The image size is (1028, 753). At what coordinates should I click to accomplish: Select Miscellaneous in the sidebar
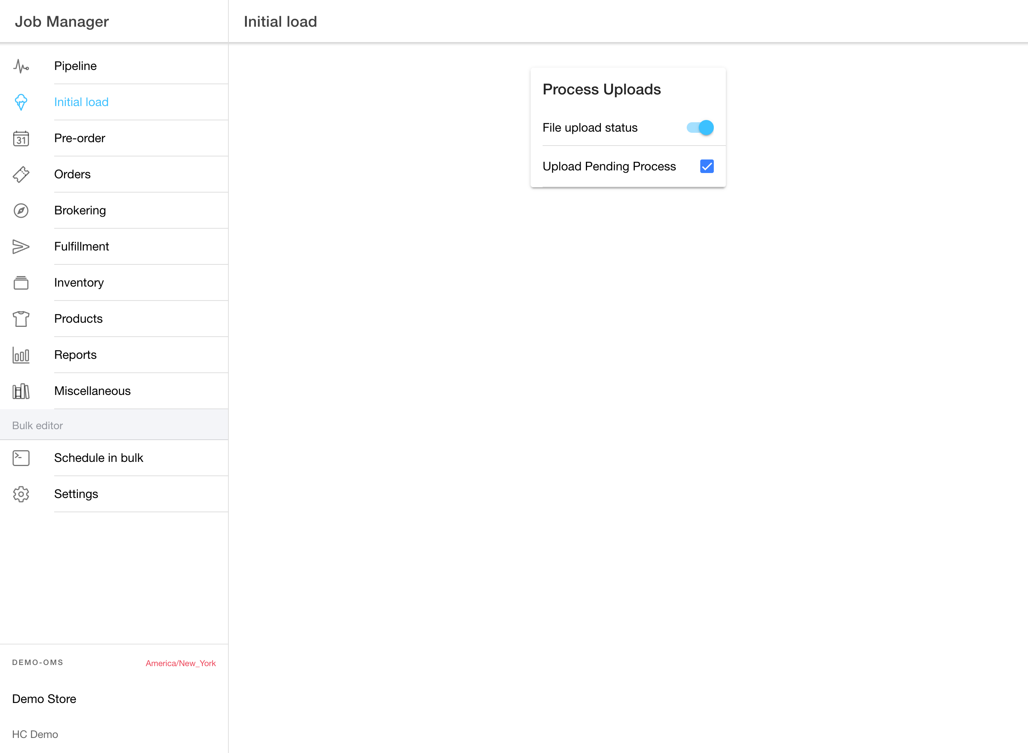click(x=93, y=391)
